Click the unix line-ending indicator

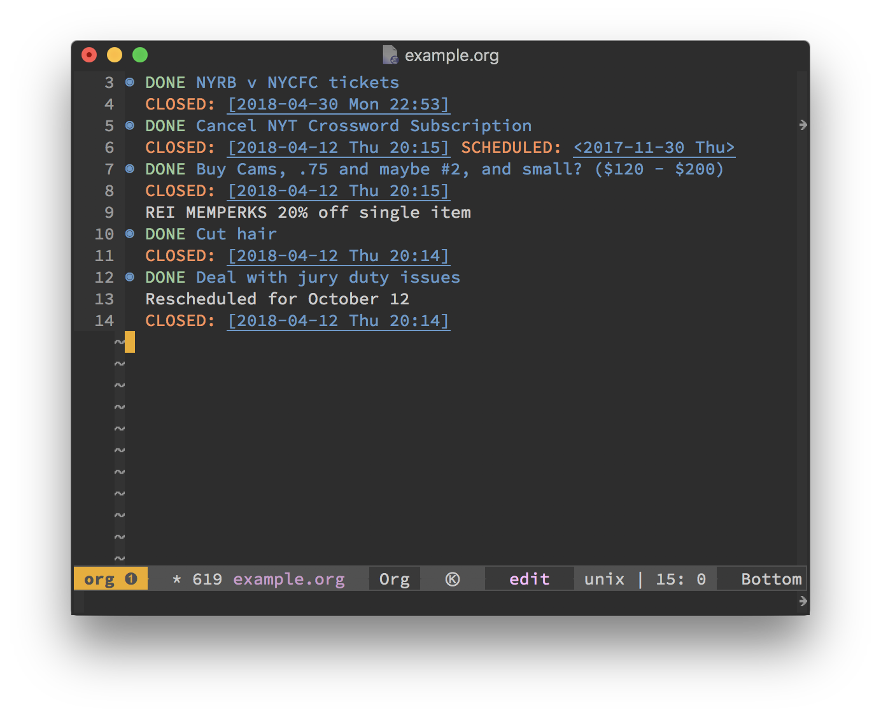(x=605, y=579)
